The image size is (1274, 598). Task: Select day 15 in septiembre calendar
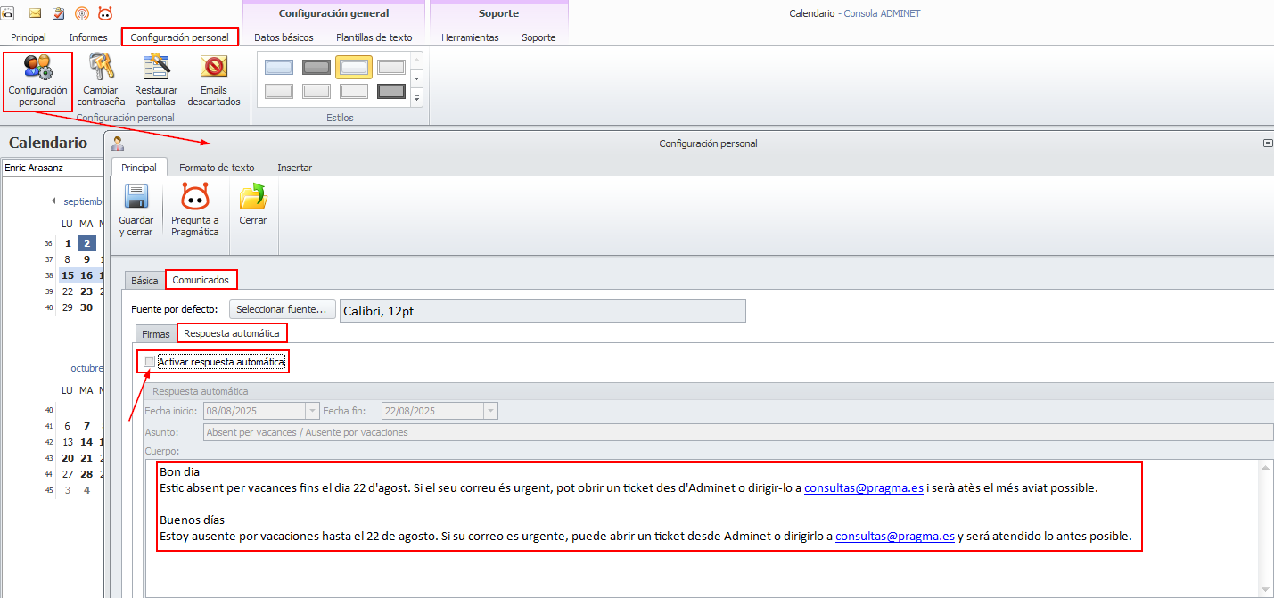[68, 275]
